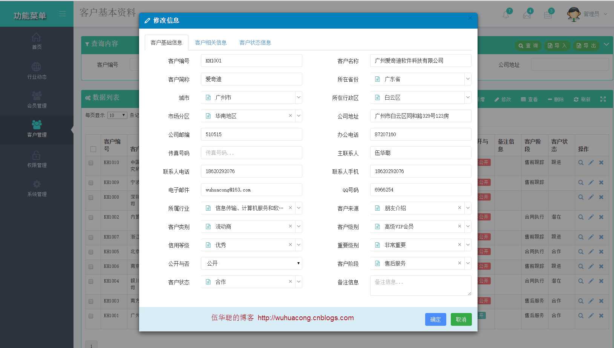Open the 公开与否 dropdown

pyautogui.click(x=297, y=263)
